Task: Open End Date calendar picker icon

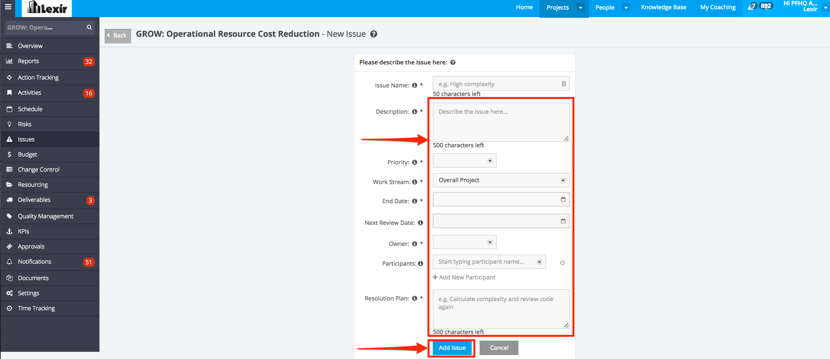Action: (563, 200)
